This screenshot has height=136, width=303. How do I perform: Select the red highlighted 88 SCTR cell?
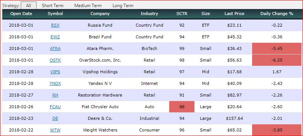point(182,107)
